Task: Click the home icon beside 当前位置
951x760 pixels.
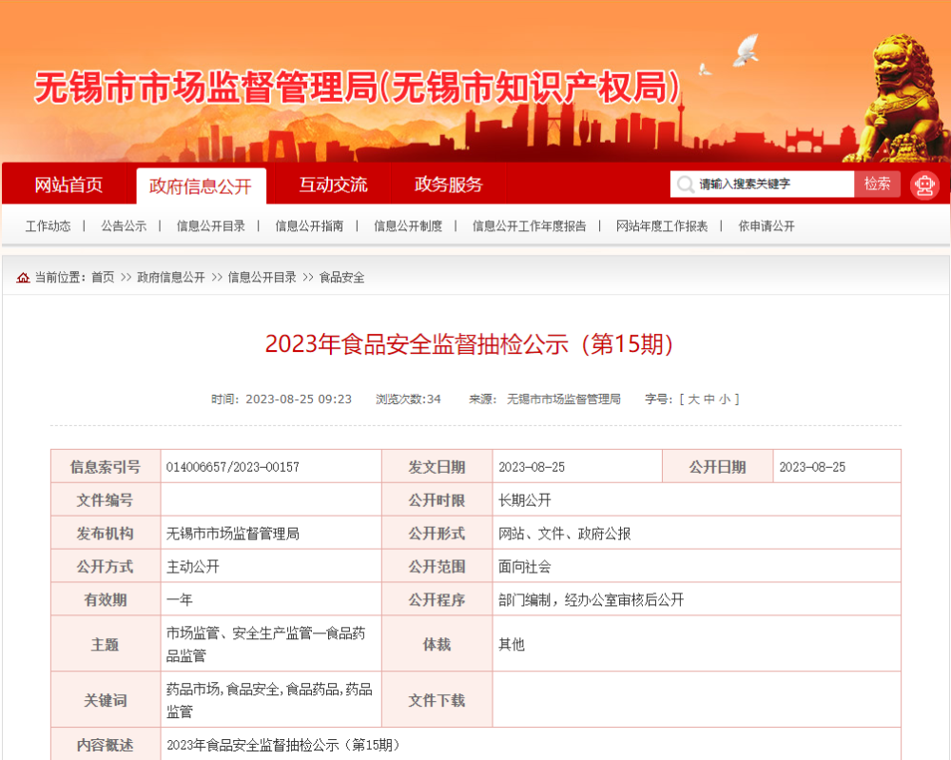Action: [23, 278]
